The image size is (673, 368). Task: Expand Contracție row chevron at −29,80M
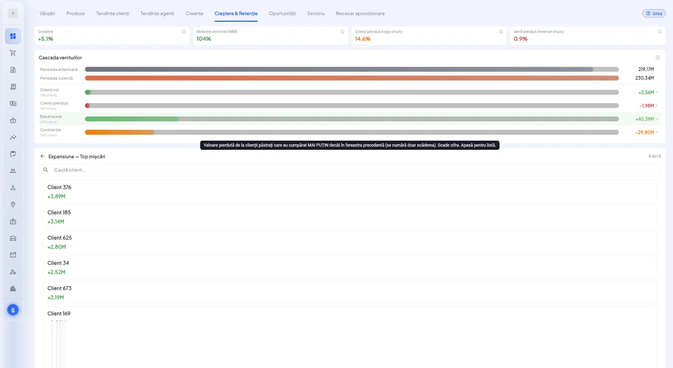(x=657, y=132)
